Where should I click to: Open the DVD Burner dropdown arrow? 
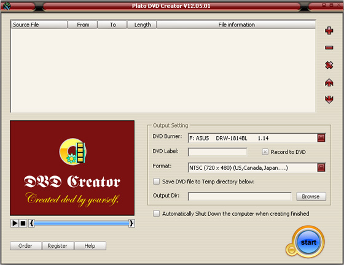pos(321,138)
